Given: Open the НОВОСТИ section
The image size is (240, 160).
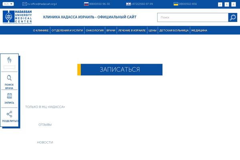Looking at the screenshot, I should 45,142.
